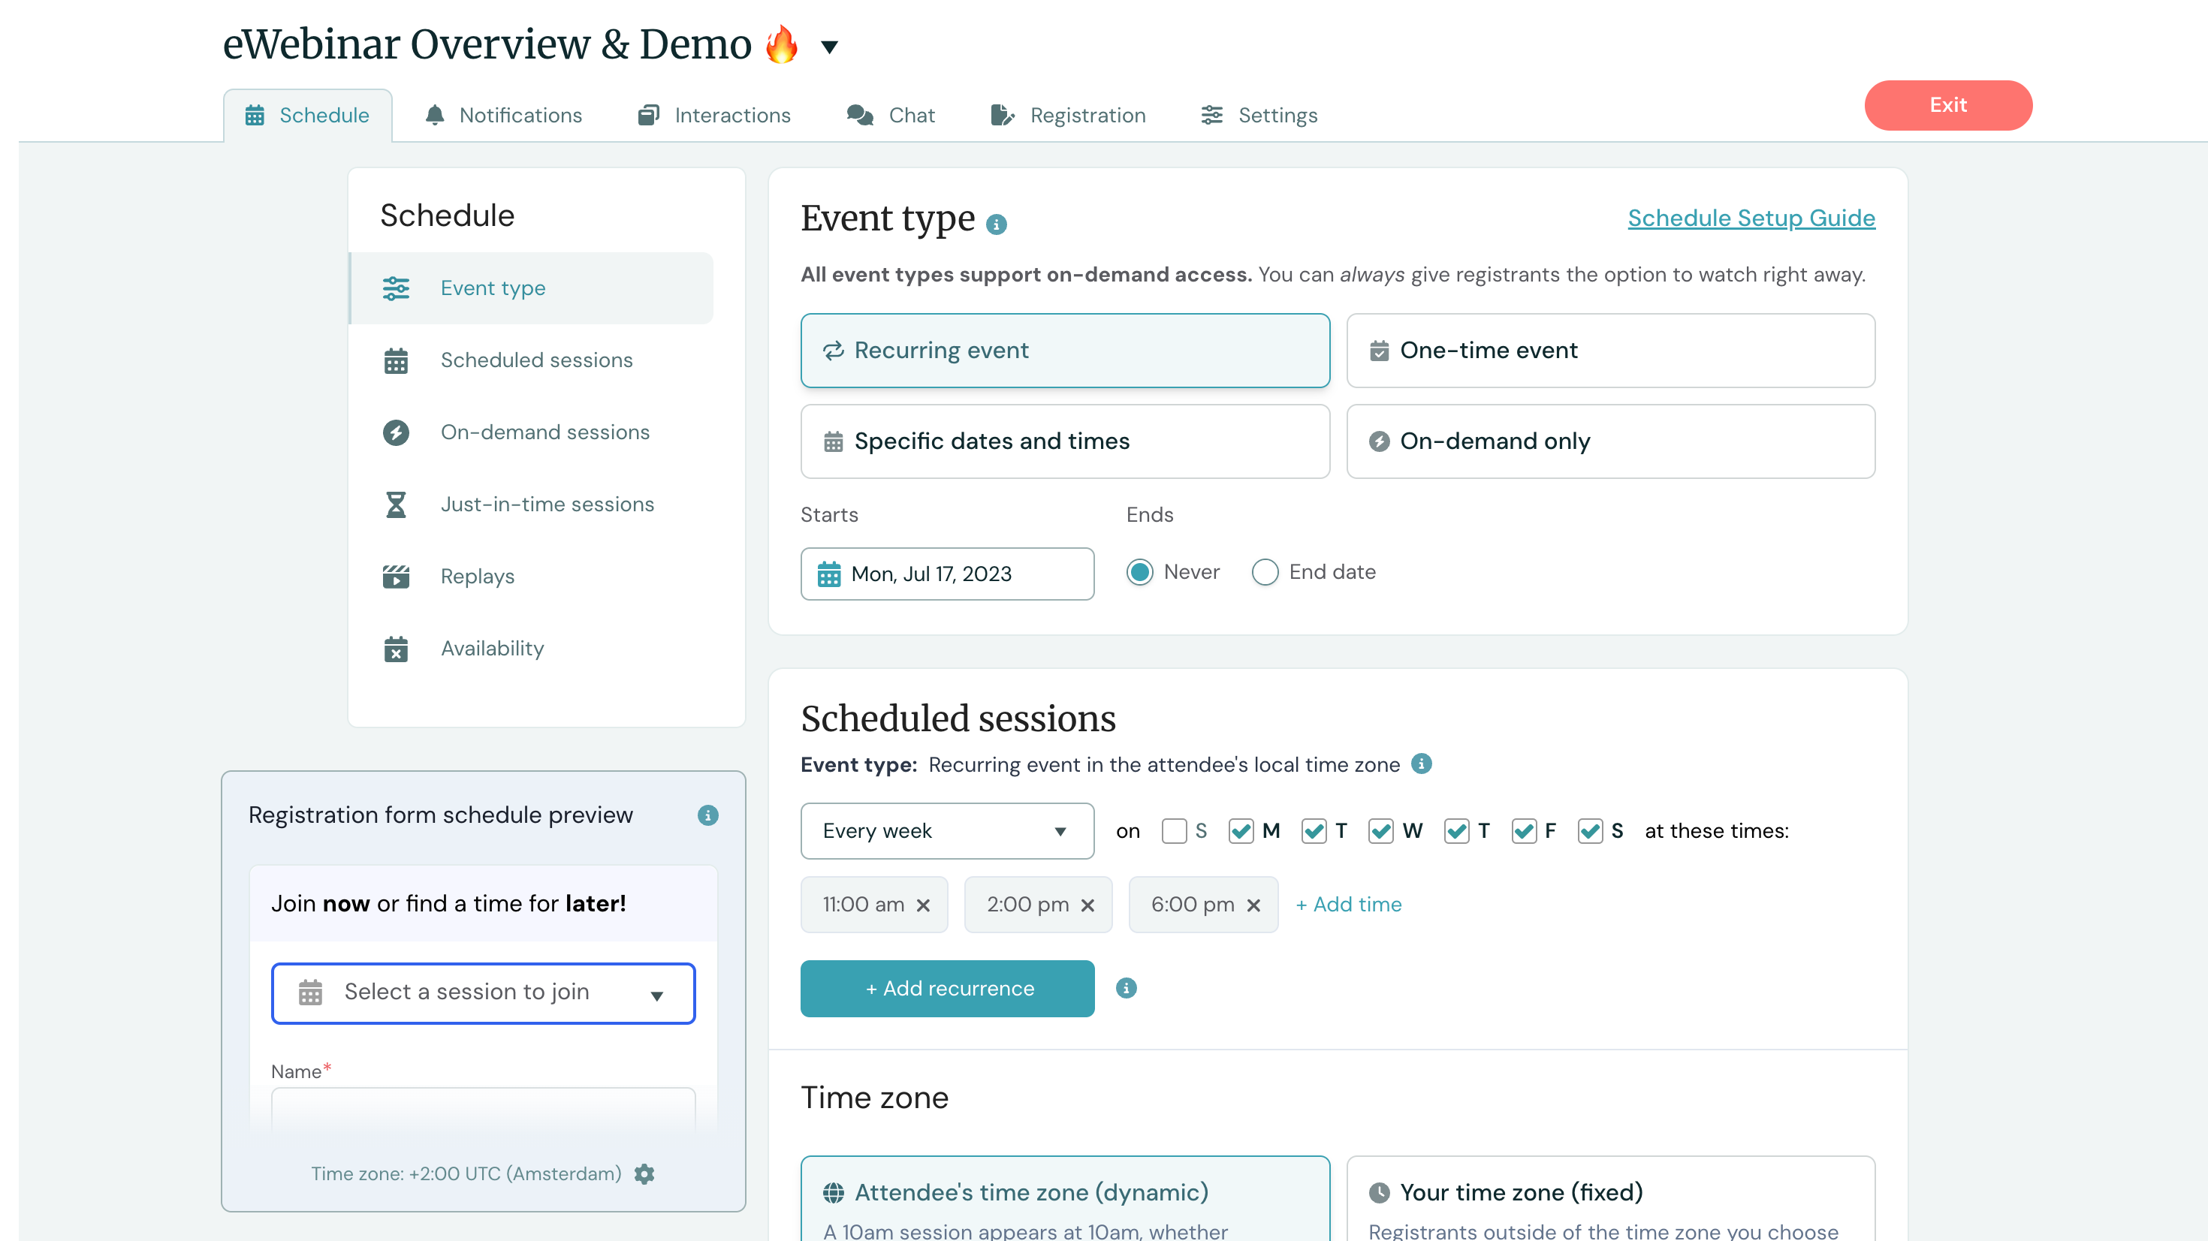Screen dimensions: 2208x1241
Task: Select the Schedule tab
Action: click(308, 115)
